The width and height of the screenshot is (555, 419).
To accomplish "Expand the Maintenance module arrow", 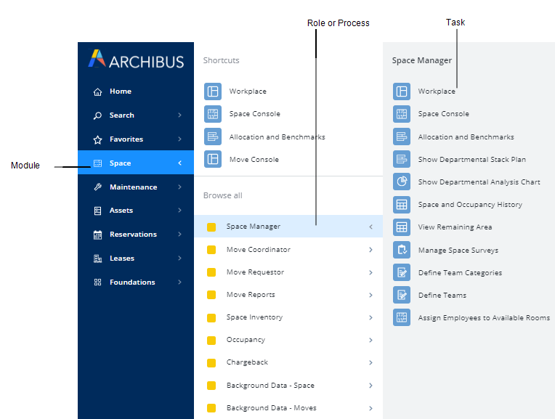I will point(179,187).
